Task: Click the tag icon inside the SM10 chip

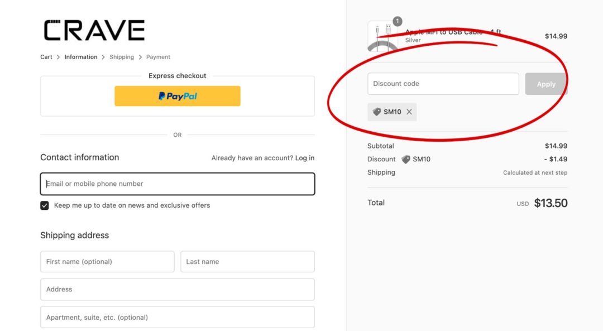Action: (376, 112)
